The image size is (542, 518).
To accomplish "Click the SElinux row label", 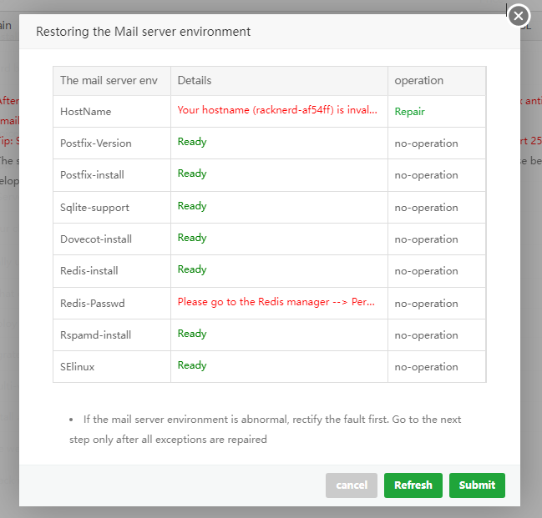I will point(78,366).
